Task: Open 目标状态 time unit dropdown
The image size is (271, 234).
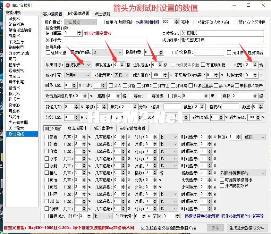Action: [x=103, y=216]
